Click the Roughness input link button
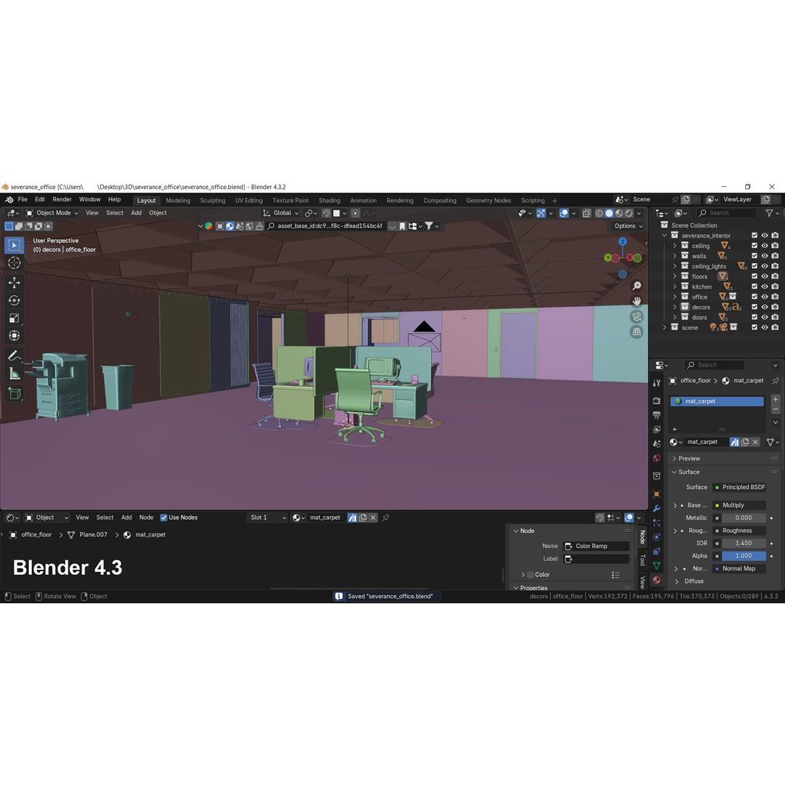The image size is (785, 785). tap(739, 531)
